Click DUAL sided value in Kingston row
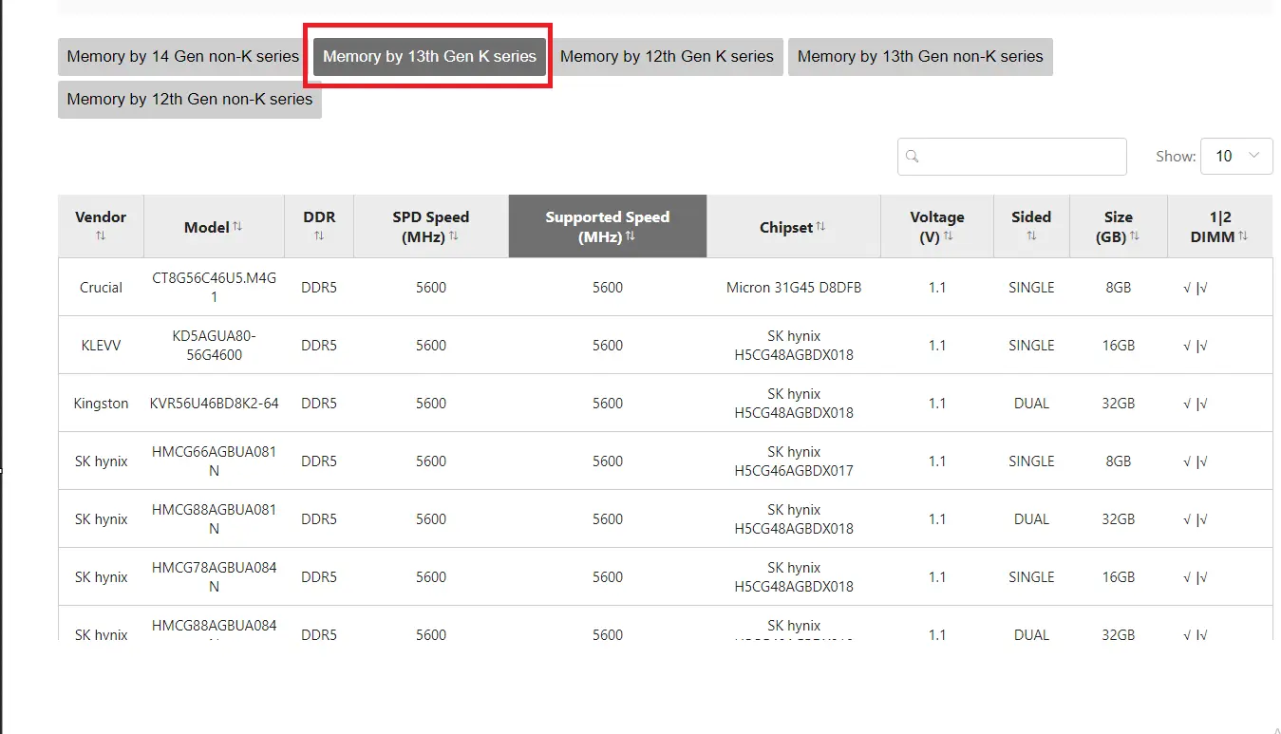The height and width of the screenshot is (734, 1281). (1031, 404)
